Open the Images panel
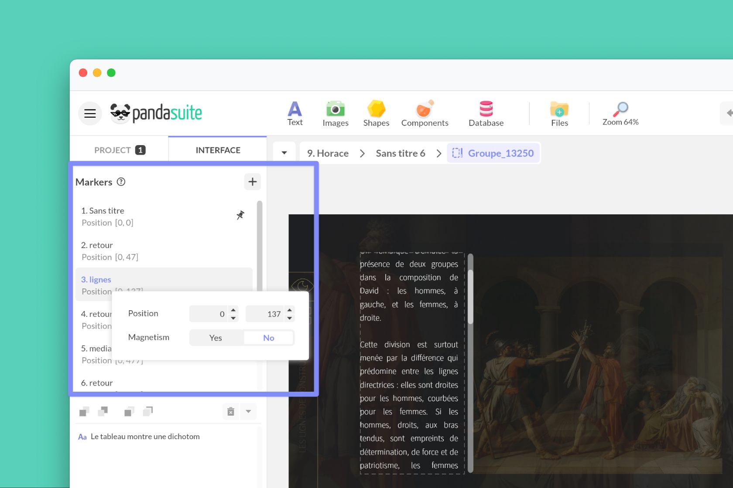Image resolution: width=733 pixels, height=488 pixels. pyautogui.click(x=335, y=113)
